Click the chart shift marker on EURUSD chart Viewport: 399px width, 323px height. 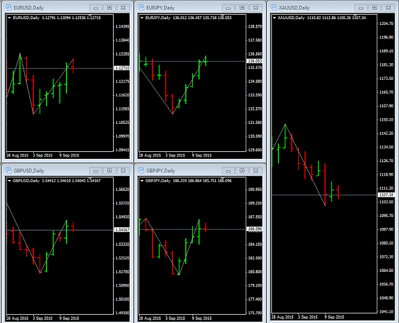[x=90, y=15]
